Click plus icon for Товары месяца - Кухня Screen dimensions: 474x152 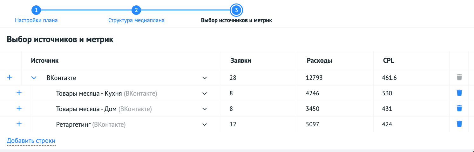[19, 93]
